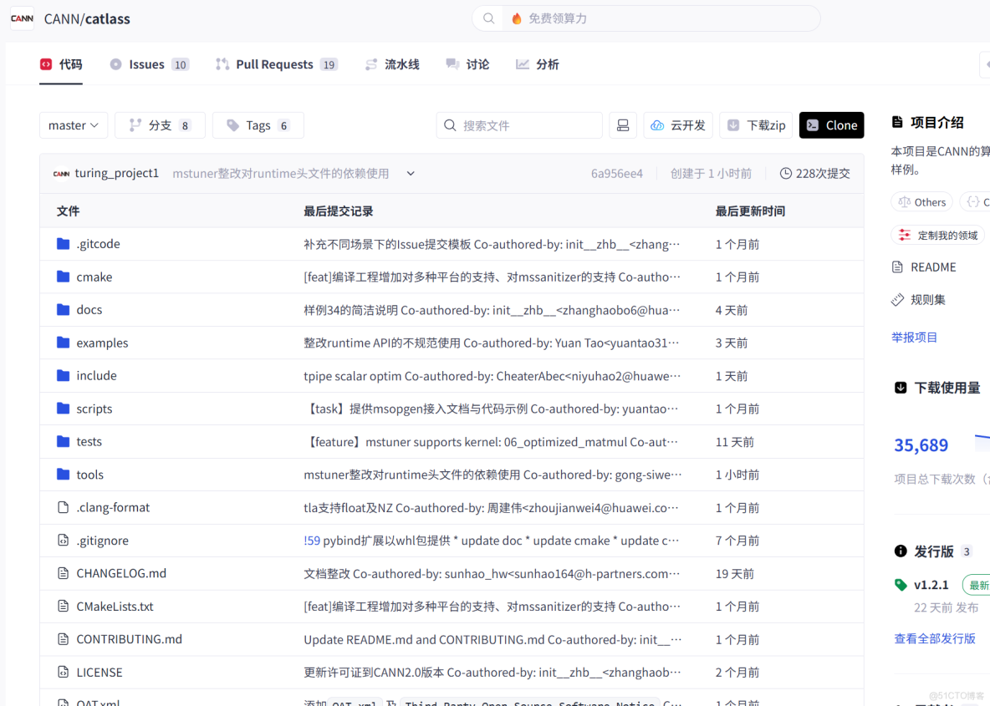
Task: Click the Others license scale icon
Action: (x=905, y=201)
